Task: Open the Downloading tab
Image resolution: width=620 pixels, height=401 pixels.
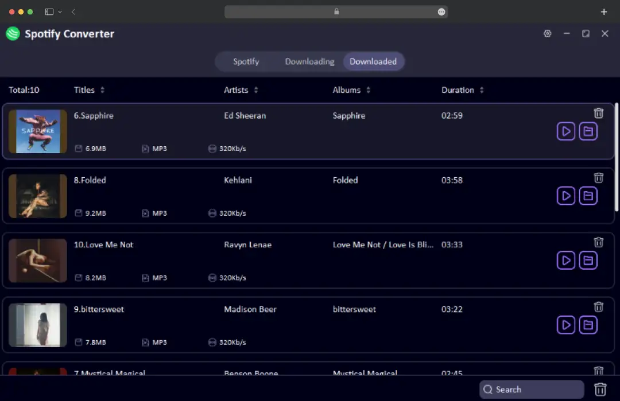Action: coord(309,61)
